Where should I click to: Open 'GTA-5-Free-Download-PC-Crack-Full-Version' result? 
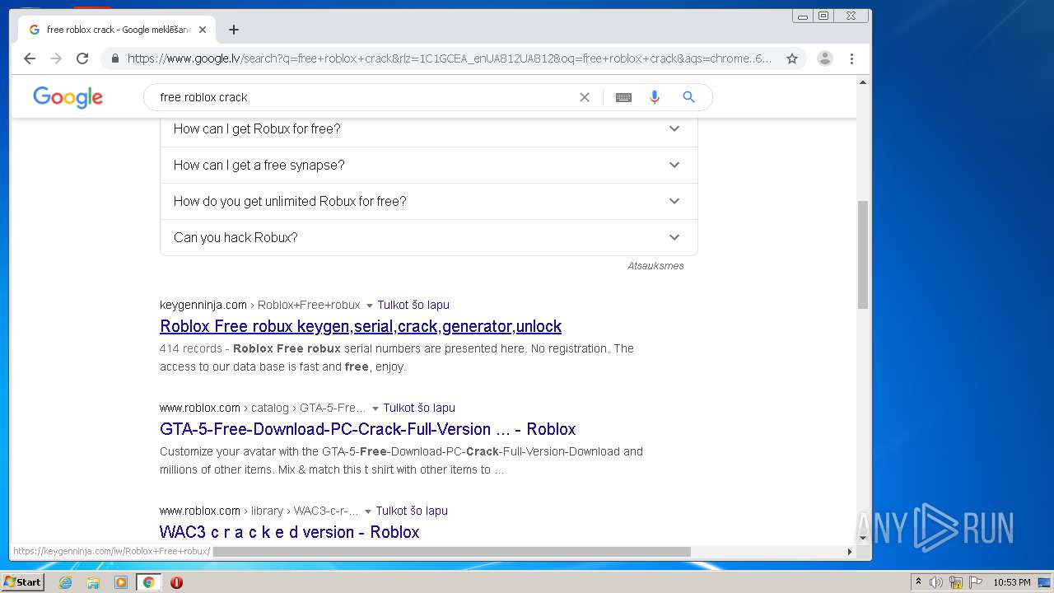tap(367, 429)
